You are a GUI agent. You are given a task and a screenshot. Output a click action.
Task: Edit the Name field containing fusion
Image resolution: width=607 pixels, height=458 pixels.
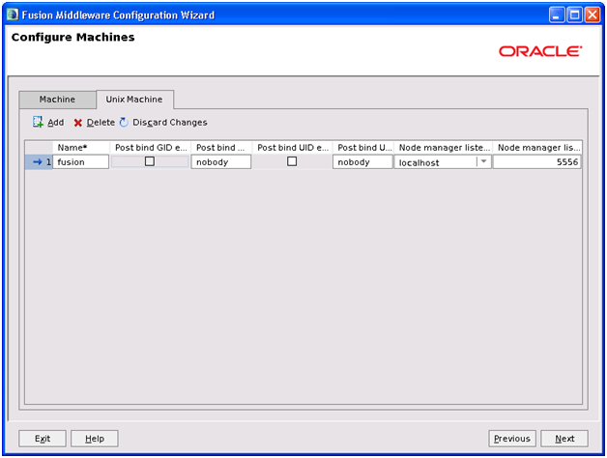(81, 161)
